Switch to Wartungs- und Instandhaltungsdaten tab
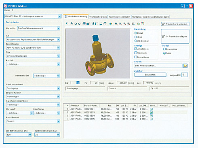The width and height of the screenshot is (198, 148). point(150,17)
